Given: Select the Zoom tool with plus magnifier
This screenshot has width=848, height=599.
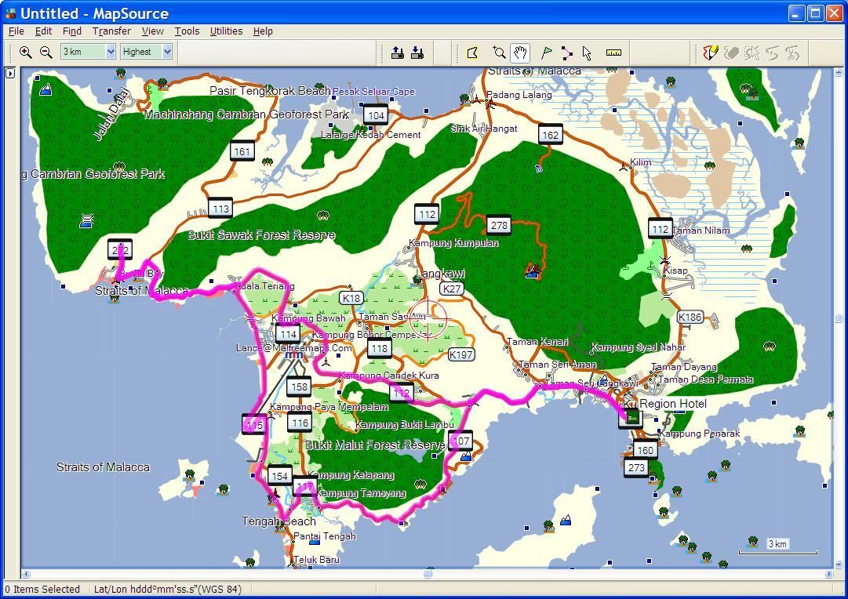Looking at the screenshot, I should click(x=499, y=53).
